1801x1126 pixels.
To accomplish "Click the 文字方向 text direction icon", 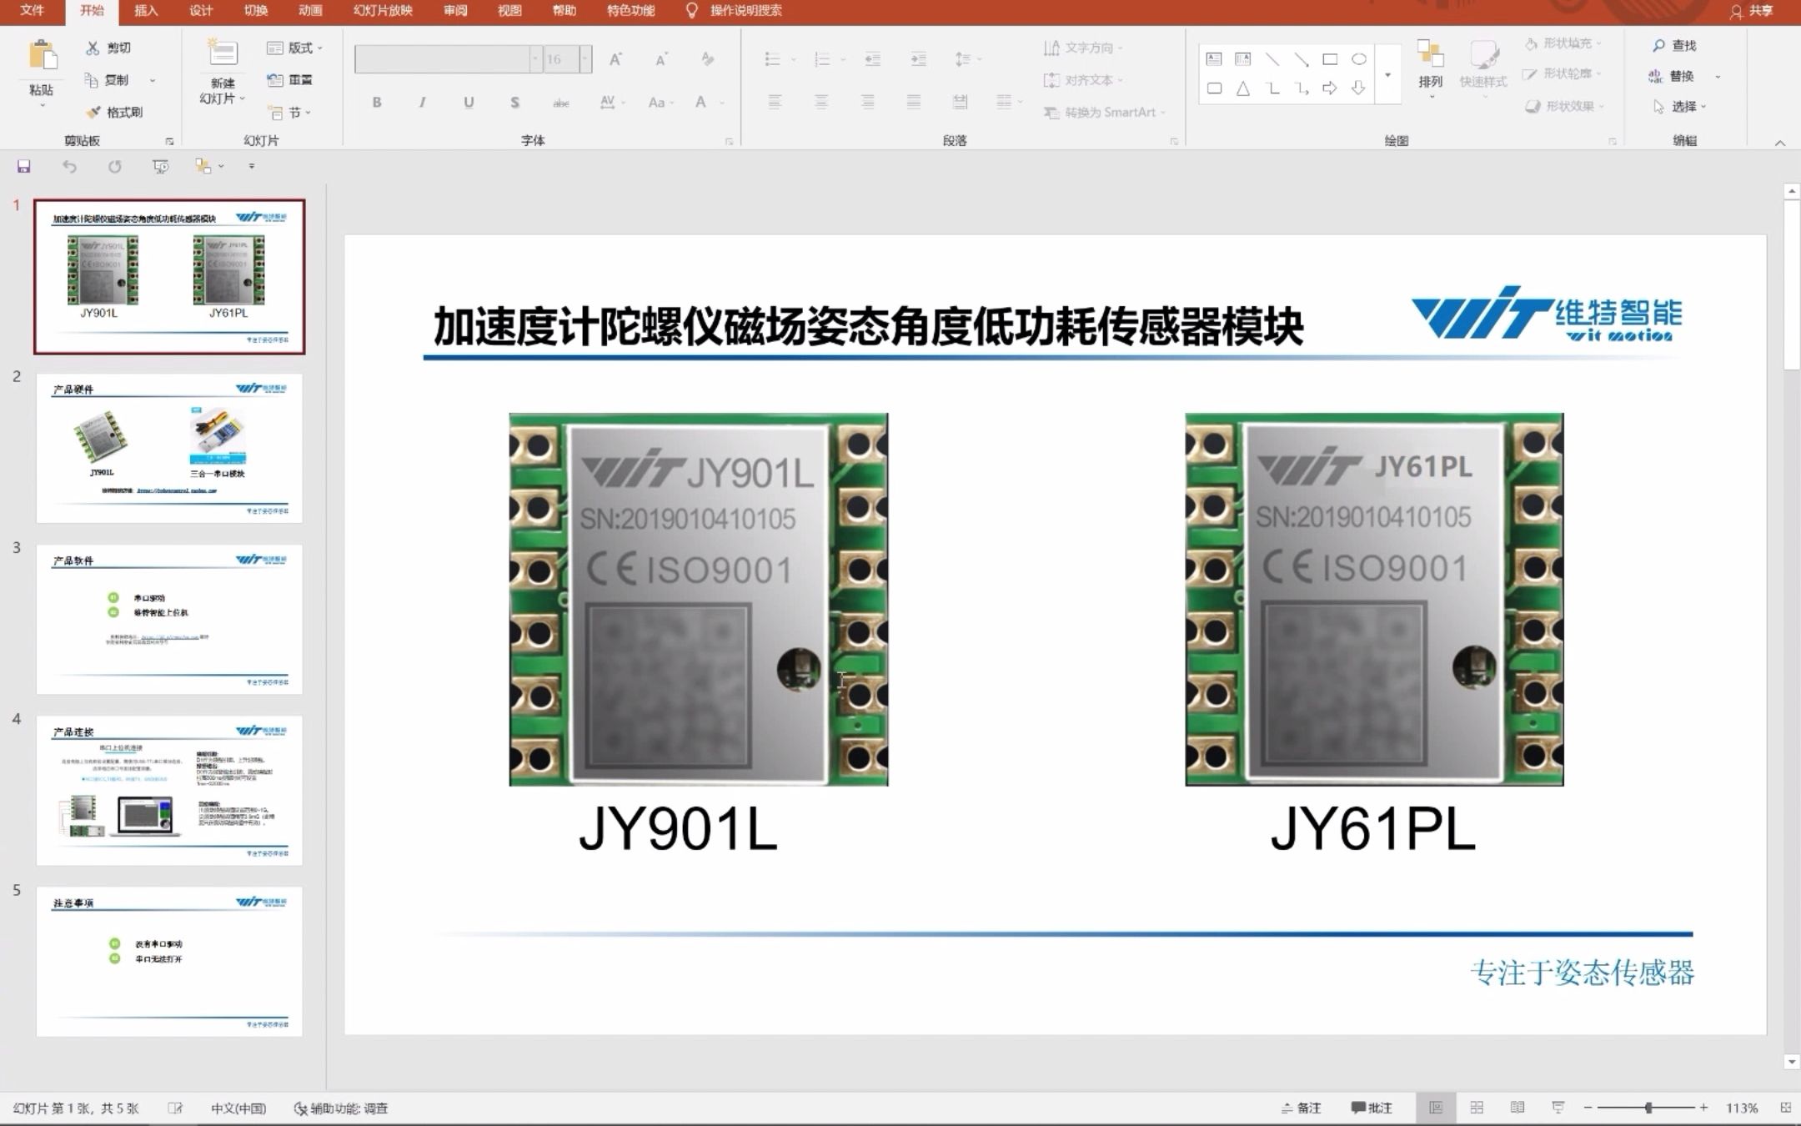I will pos(1052,48).
